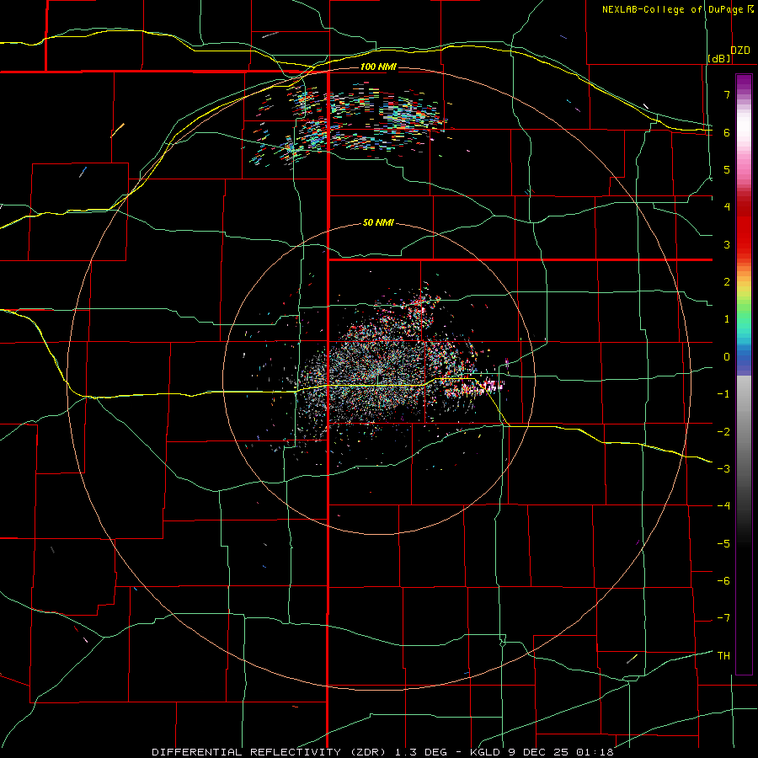This screenshot has width=758, height=758.
Task: Click the -6 value on the scale
Action: tap(723, 580)
